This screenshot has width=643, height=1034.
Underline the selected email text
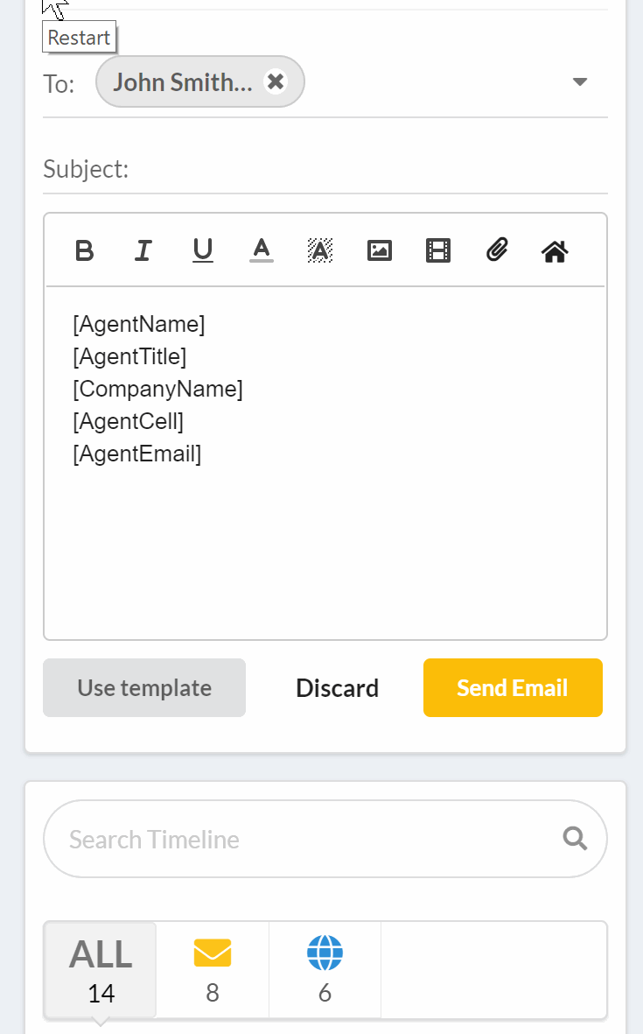(x=203, y=251)
